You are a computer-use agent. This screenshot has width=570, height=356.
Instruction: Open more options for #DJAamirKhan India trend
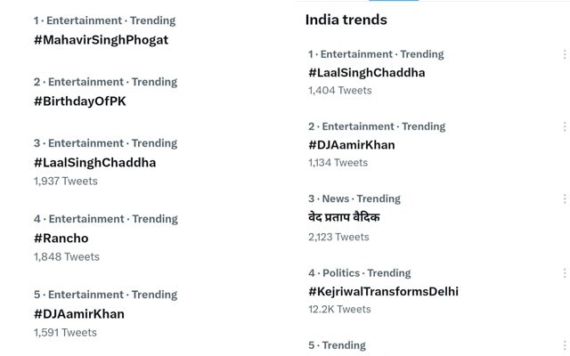[565, 126]
